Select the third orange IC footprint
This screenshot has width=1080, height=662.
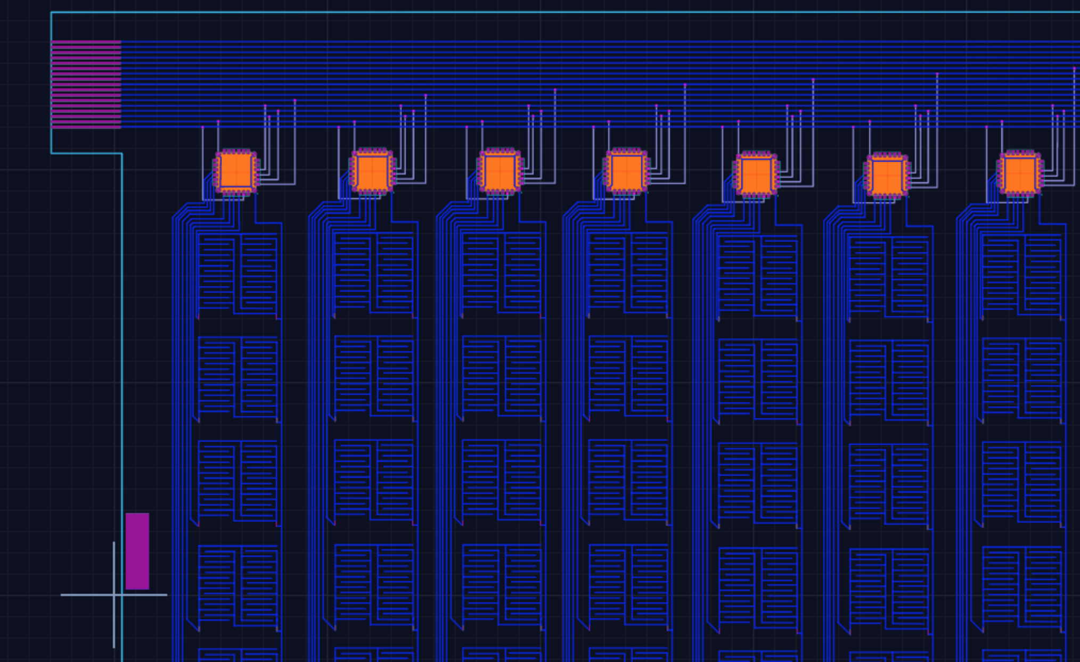pyautogui.click(x=499, y=171)
